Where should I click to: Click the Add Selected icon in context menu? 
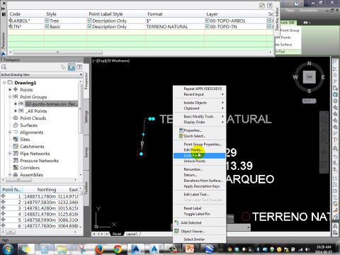pyautogui.click(x=176, y=222)
